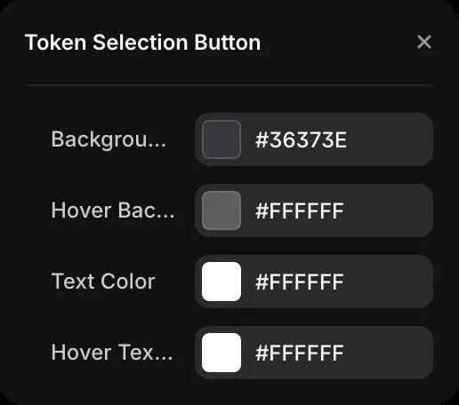Viewport: 459px width, 405px height.
Task: Click the divider line below the title
Action: 229,85
